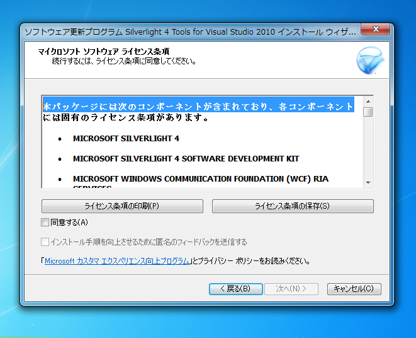Go back with < 戻る(B) button
The image size is (416, 338).
(235, 289)
